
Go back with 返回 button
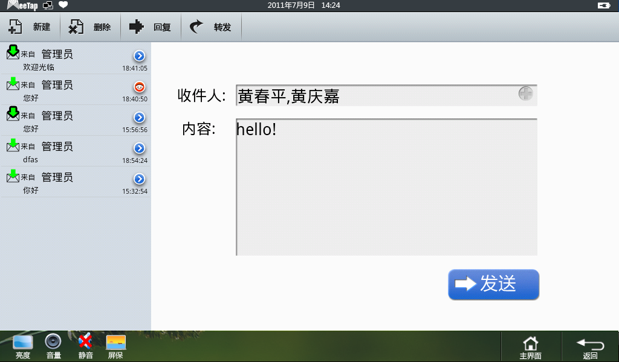pyautogui.click(x=590, y=348)
